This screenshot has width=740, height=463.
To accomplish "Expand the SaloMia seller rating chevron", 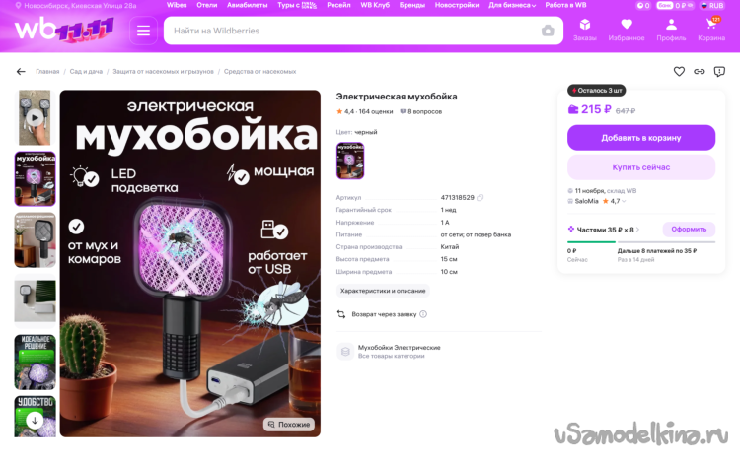I will [x=624, y=201].
